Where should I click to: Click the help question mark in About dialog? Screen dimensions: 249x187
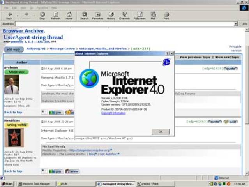167,53
